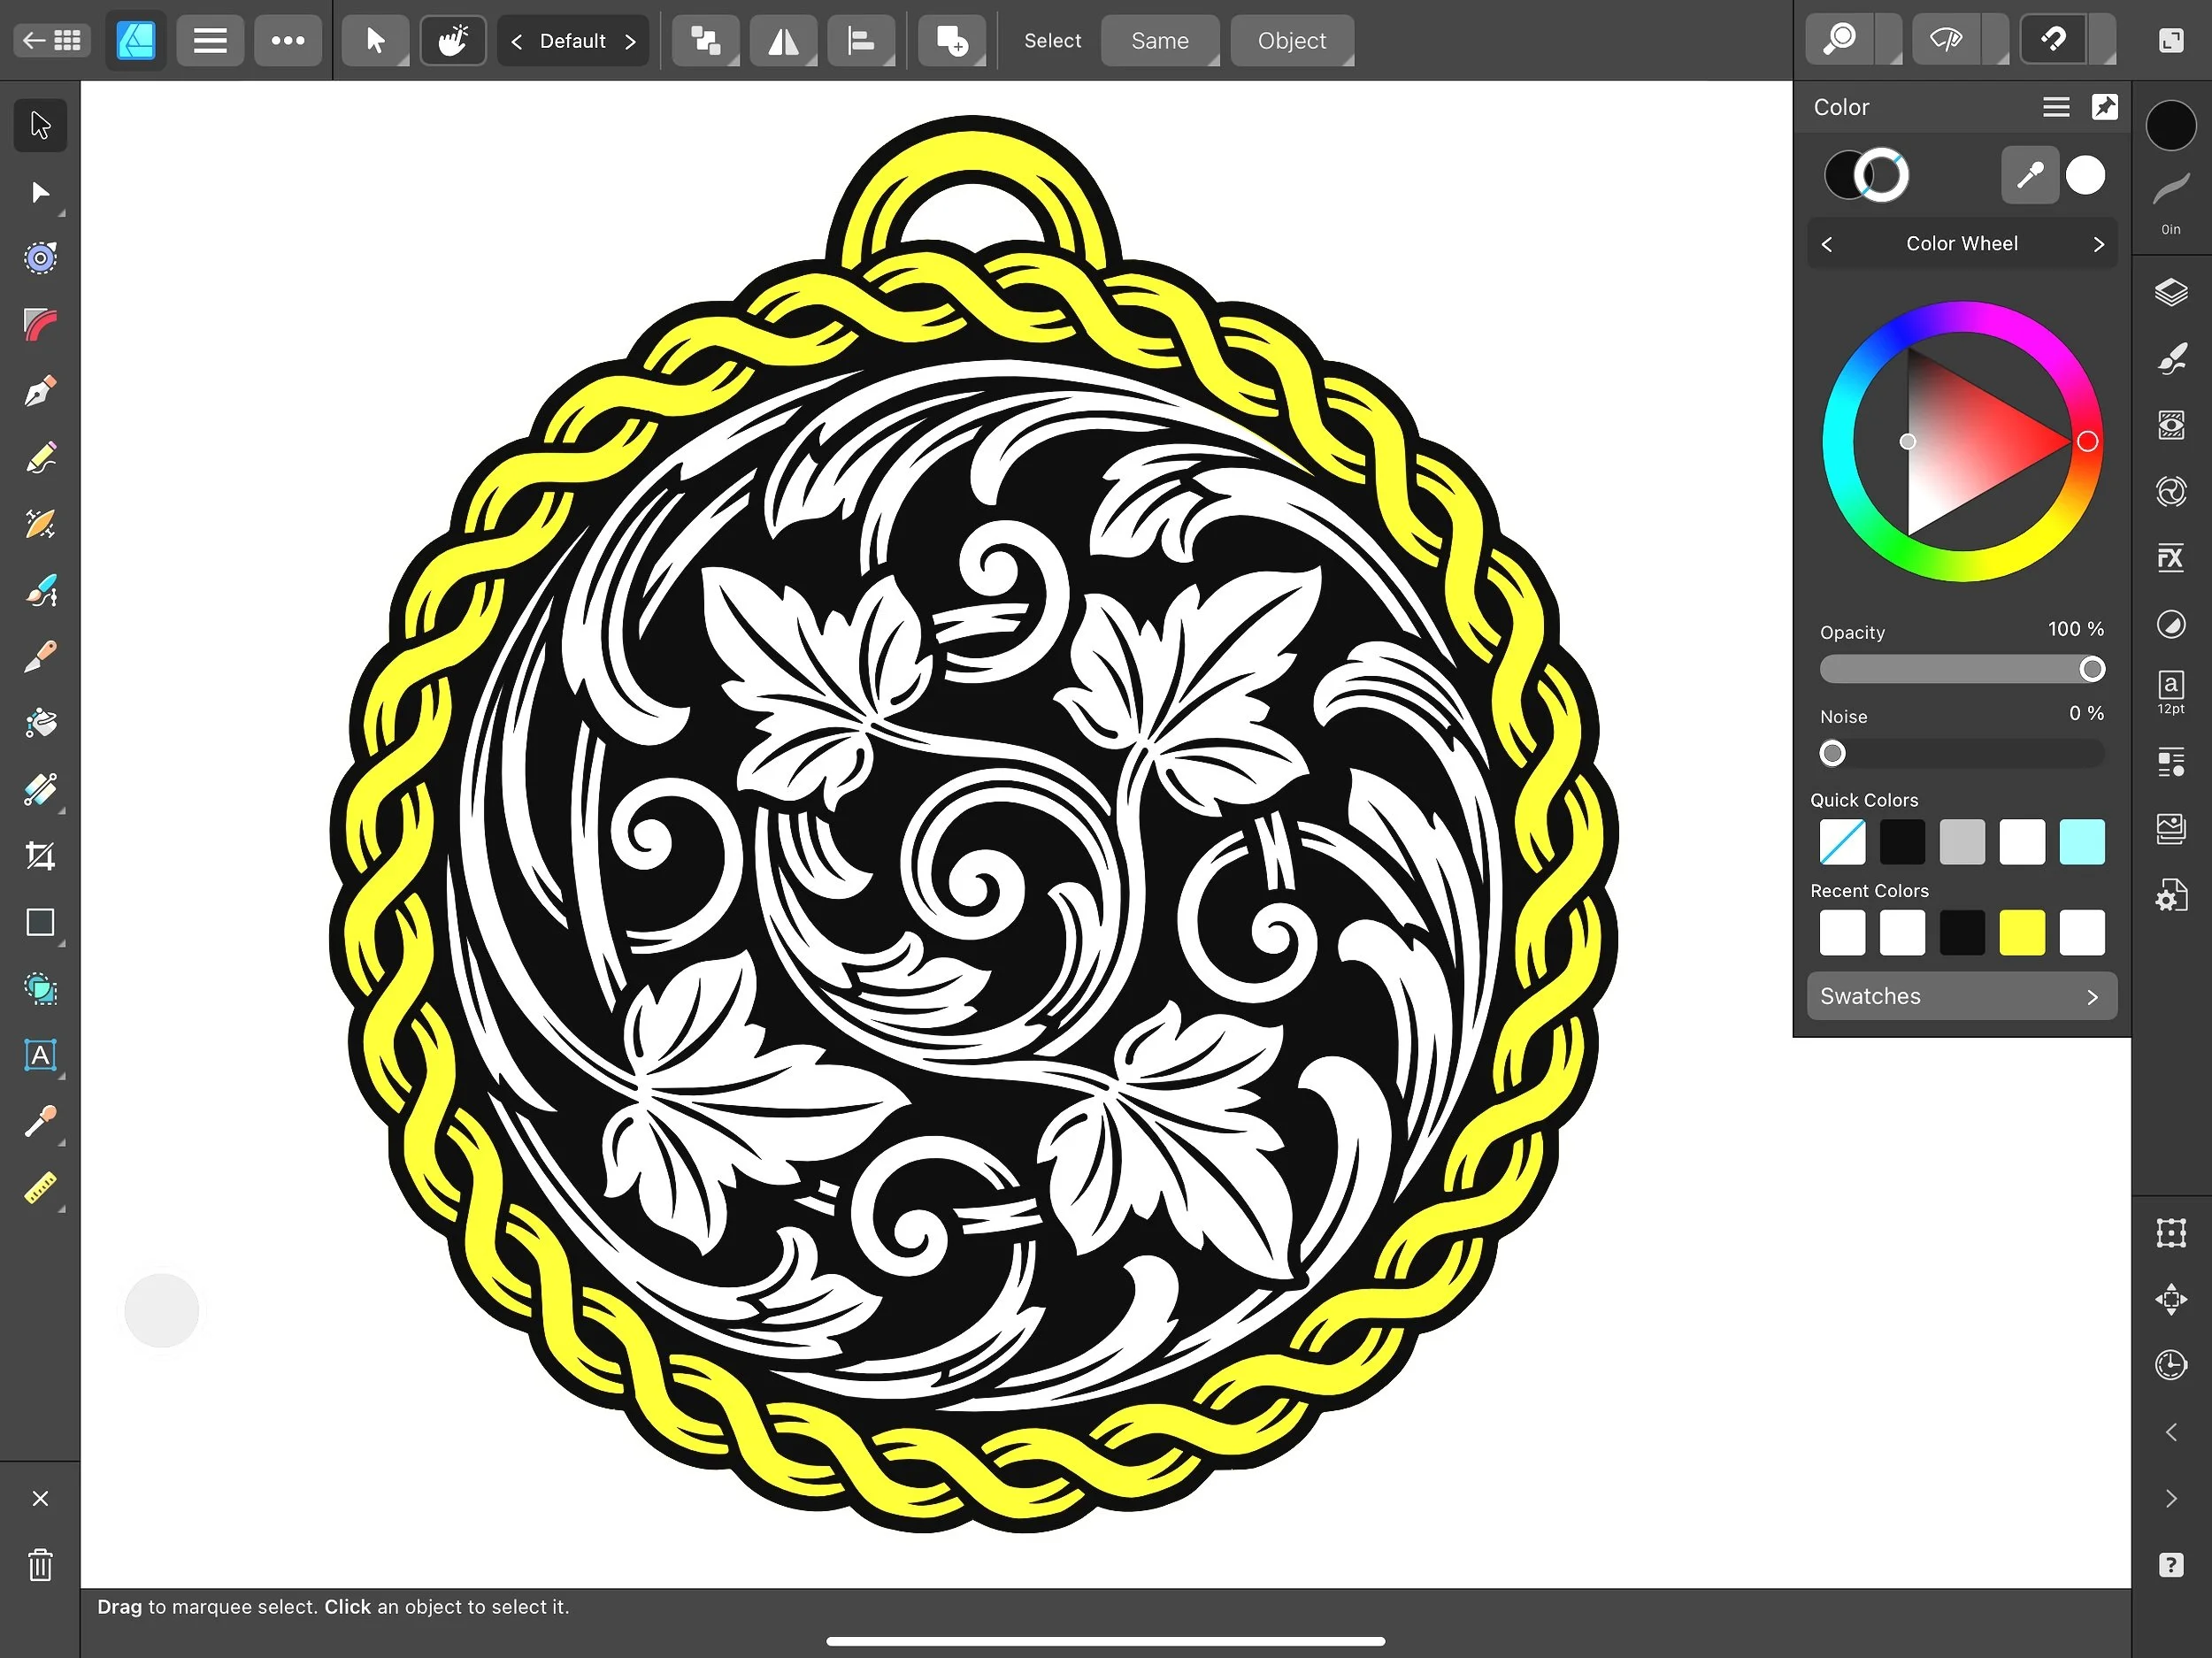Pick the yellow recent color swatch
This screenshot has width=2212, height=1658.
[x=2021, y=933]
